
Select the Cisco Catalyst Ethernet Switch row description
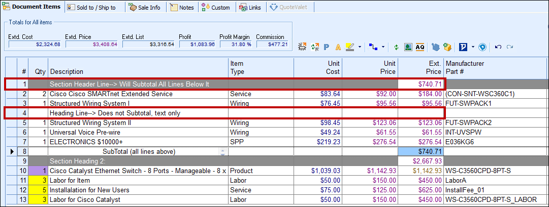point(138,171)
